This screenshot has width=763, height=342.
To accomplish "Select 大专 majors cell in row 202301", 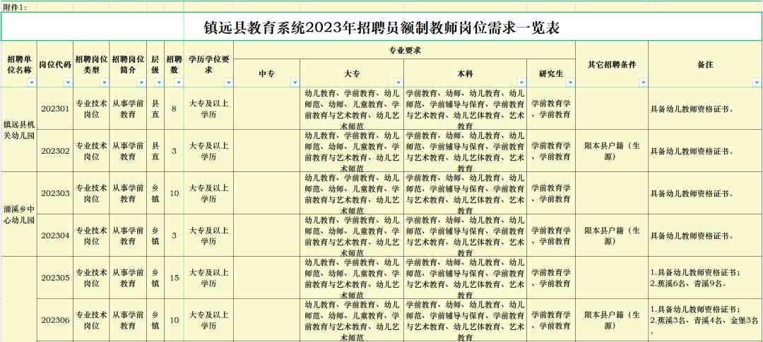I will (x=352, y=109).
